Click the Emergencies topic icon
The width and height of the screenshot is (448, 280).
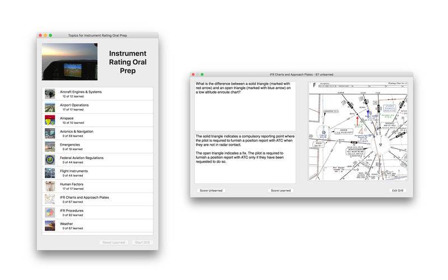50,147
